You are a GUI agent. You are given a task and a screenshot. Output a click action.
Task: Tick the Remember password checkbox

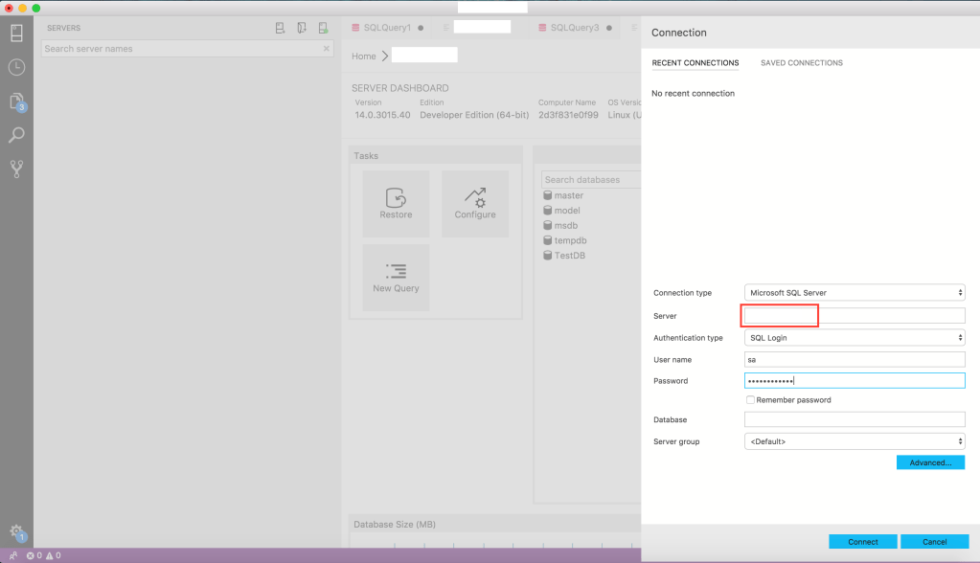[750, 400]
